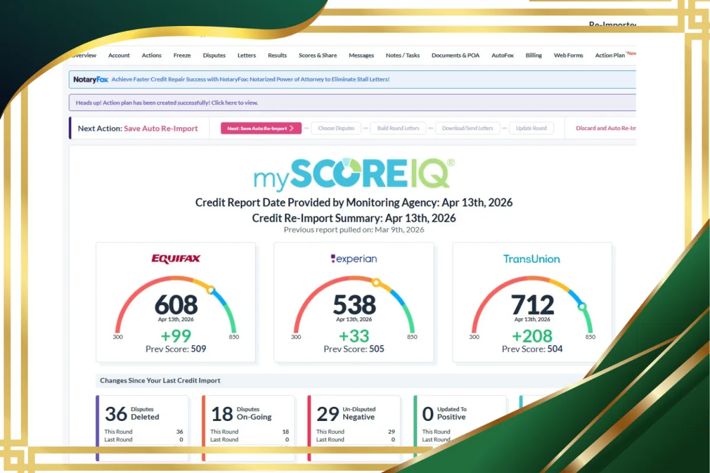Click the Equifax gauge score marker
The height and width of the screenshot is (473, 710).
pyautogui.click(x=210, y=290)
